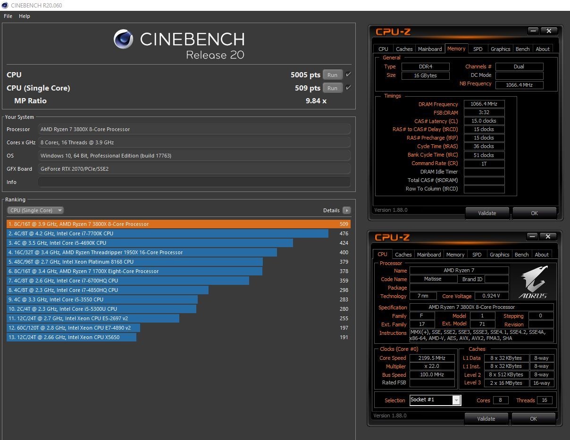The image size is (570, 440).
Task: Close the lower CPU-Z CPU window
Action: pyautogui.click(x=548, y=237)
